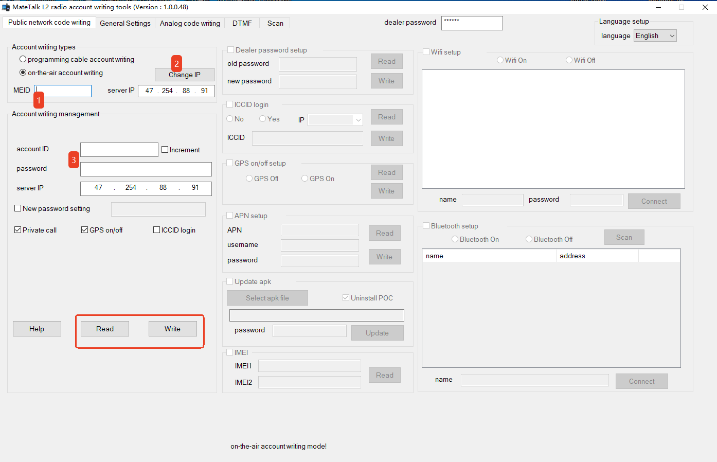Uncheck Uninstall POC in Update apk section
Viewport: 717px width, 462px height.
point(345,297)
